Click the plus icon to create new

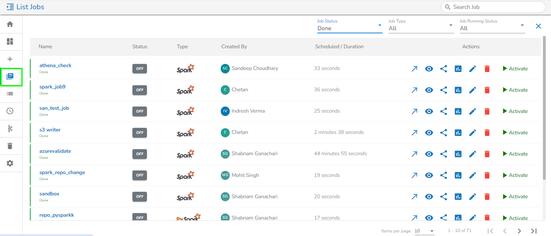coord(10,59)
